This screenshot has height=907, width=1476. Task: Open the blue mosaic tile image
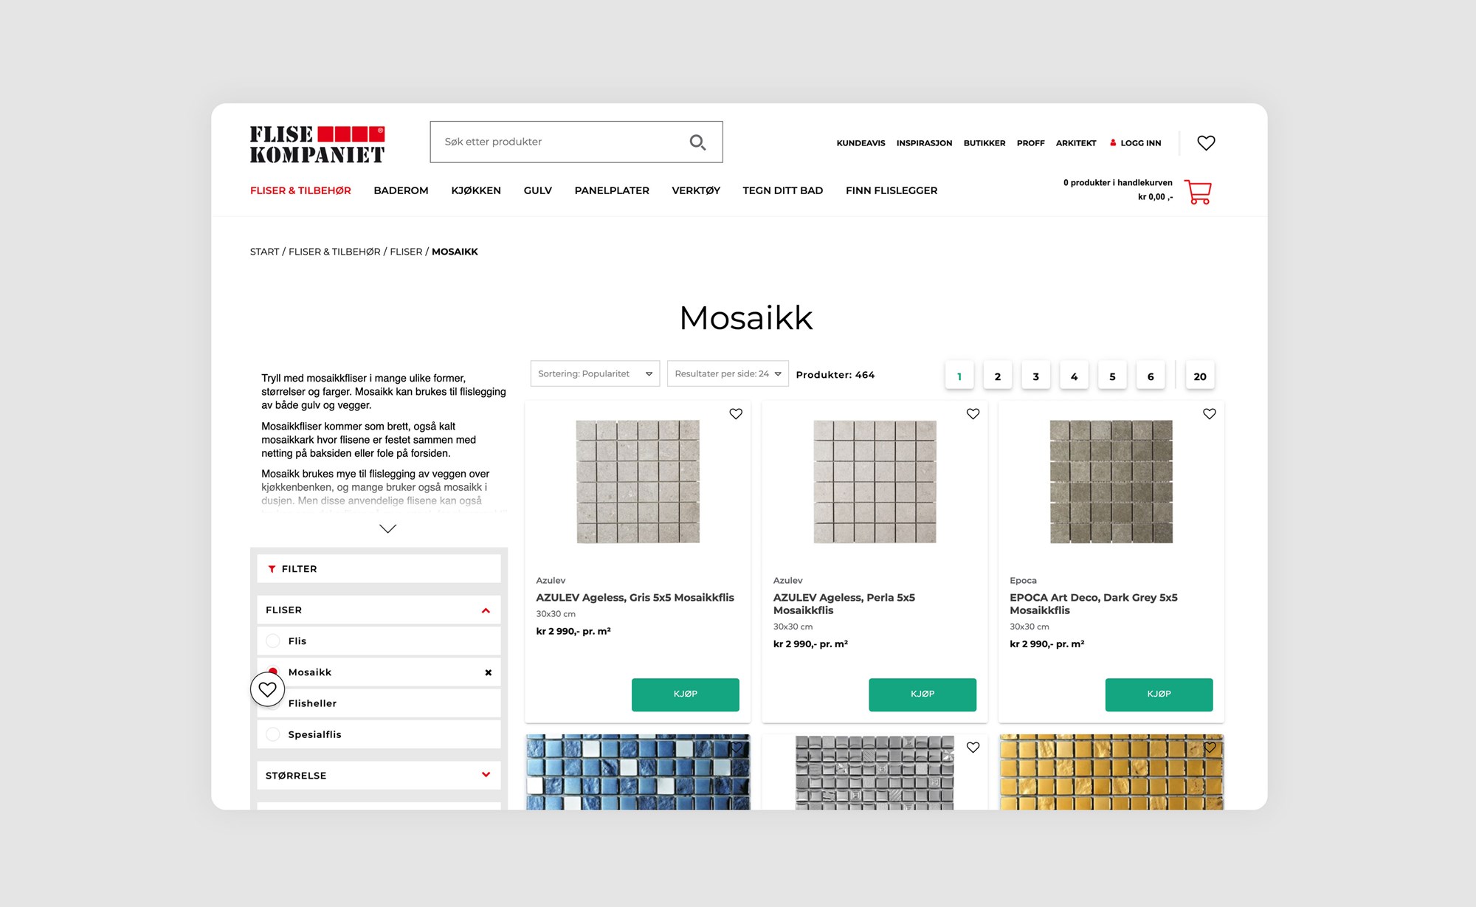(638, 772)
